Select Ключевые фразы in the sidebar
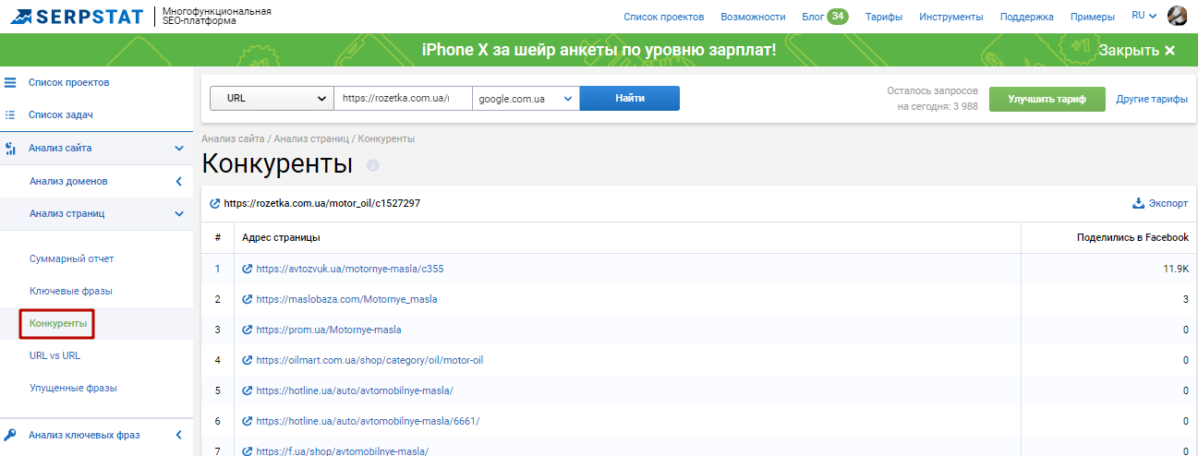 [71, 291]
